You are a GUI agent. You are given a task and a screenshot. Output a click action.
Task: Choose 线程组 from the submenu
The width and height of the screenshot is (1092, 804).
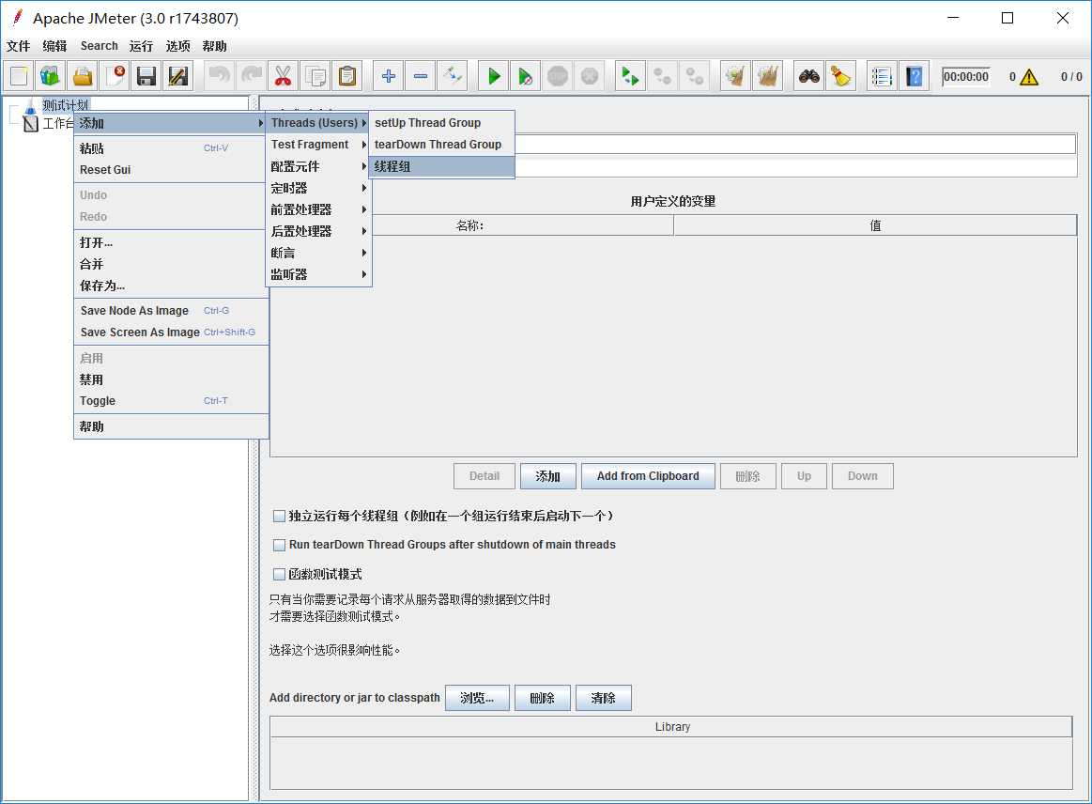pyautogui.click(x=441, y=166)
